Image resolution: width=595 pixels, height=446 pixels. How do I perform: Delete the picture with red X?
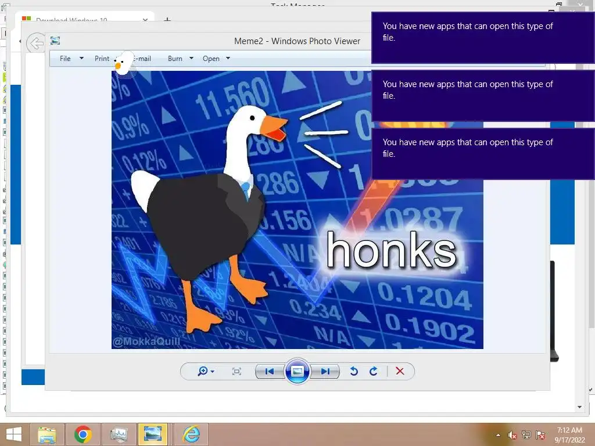400,371
